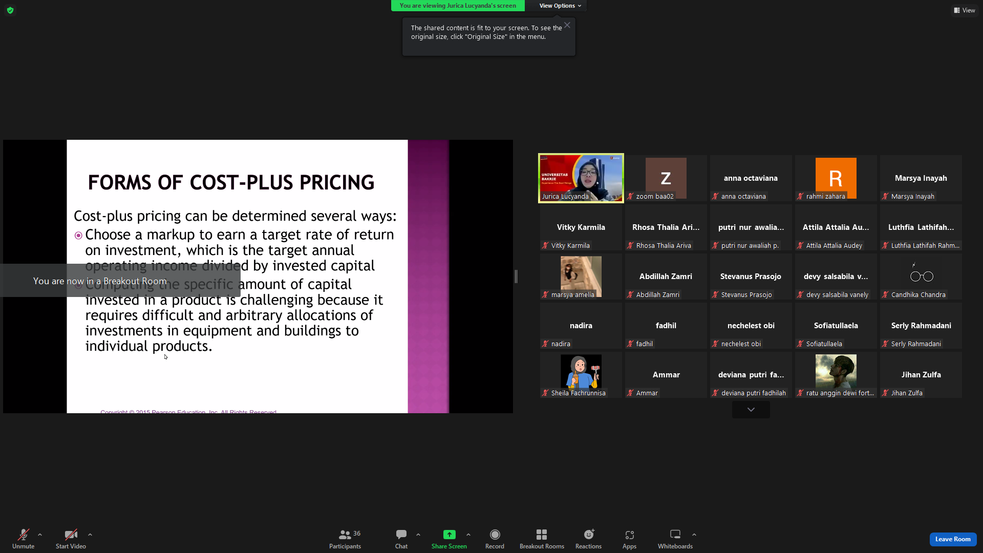Open the View Options dropdown
The width and height of the screenshot is (983, 553).
pos(560,6)
